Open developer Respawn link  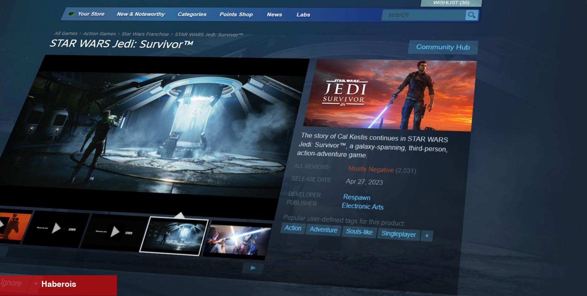tap(357, 197)
